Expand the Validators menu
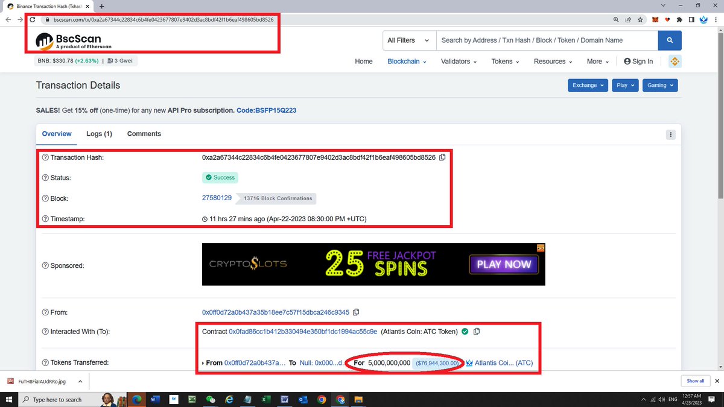 [459, 62]
